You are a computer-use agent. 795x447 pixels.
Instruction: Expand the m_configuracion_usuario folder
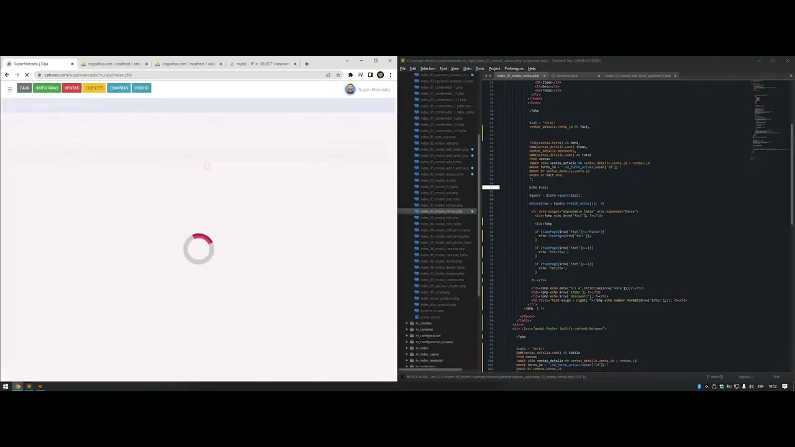[407, 341]
